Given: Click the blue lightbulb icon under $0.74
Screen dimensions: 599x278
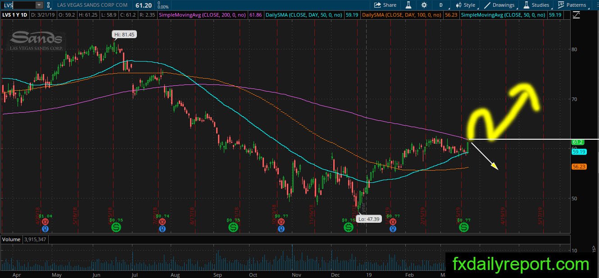Looking at the screenshot, I should 163,229.
